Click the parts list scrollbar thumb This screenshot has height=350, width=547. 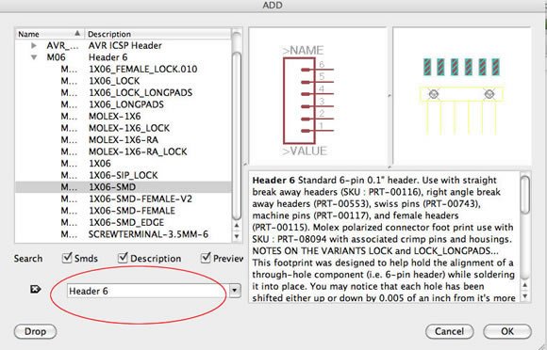[237, 135]
